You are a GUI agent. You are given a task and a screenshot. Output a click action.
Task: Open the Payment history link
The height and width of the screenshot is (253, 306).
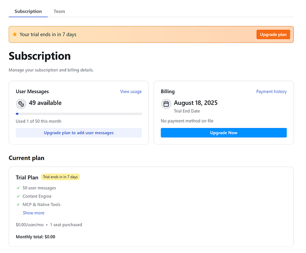(272, 92)
